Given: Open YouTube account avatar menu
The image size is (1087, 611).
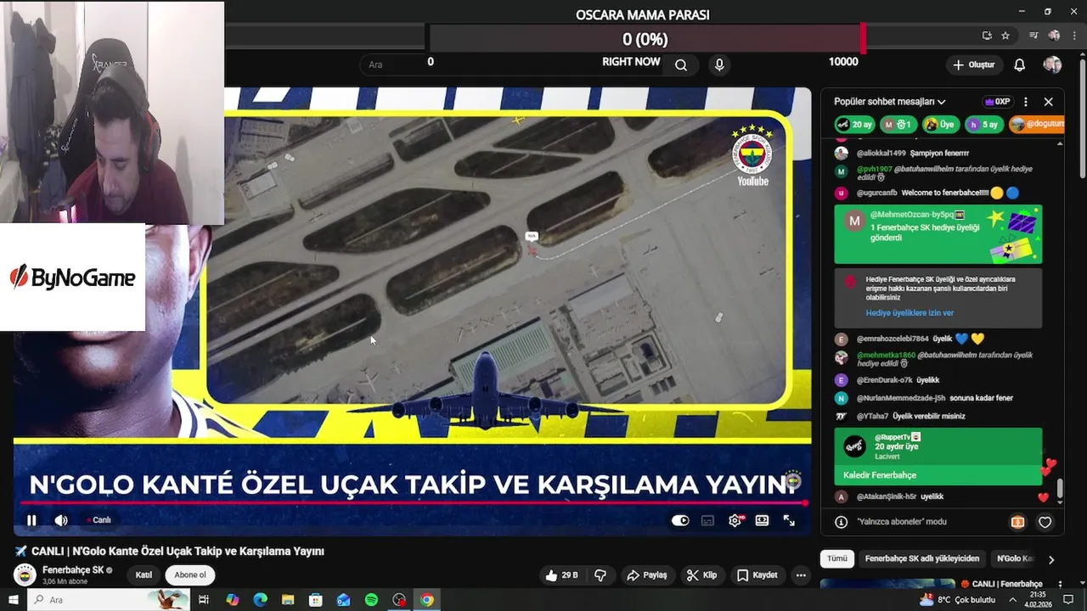Looking at the screenshot, I should (x=1052, y=64).
